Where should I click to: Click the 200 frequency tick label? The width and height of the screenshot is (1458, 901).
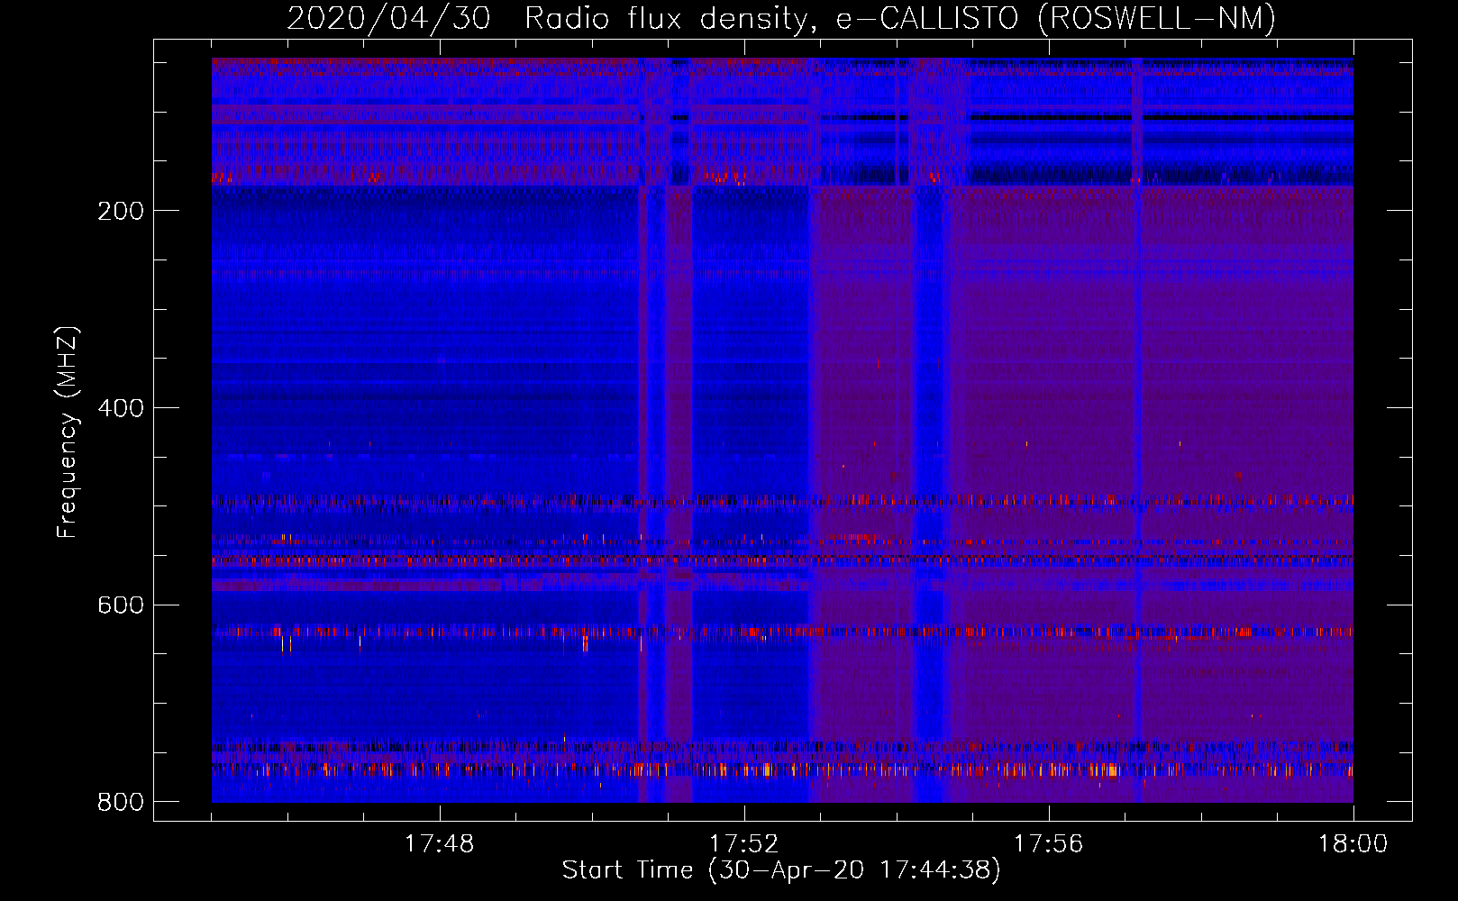(121, 211)
